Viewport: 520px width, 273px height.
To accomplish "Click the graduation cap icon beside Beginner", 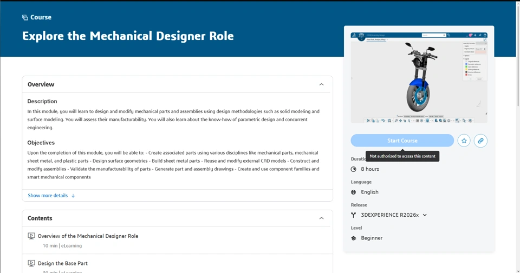I will (354, 238).
